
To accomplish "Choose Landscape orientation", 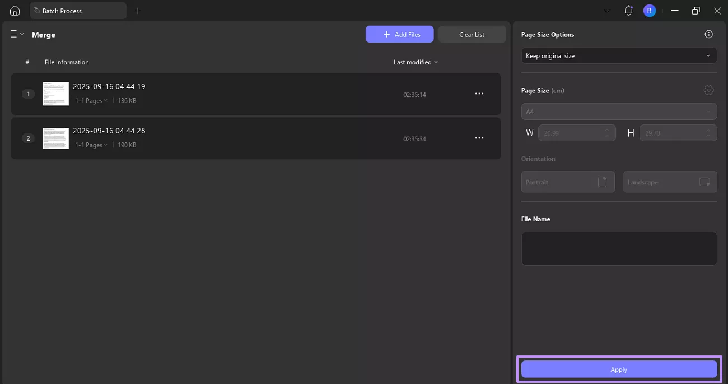I will click(670, 182).
